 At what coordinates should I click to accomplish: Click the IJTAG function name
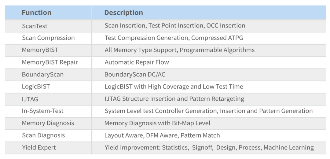[x=30, y=99]
